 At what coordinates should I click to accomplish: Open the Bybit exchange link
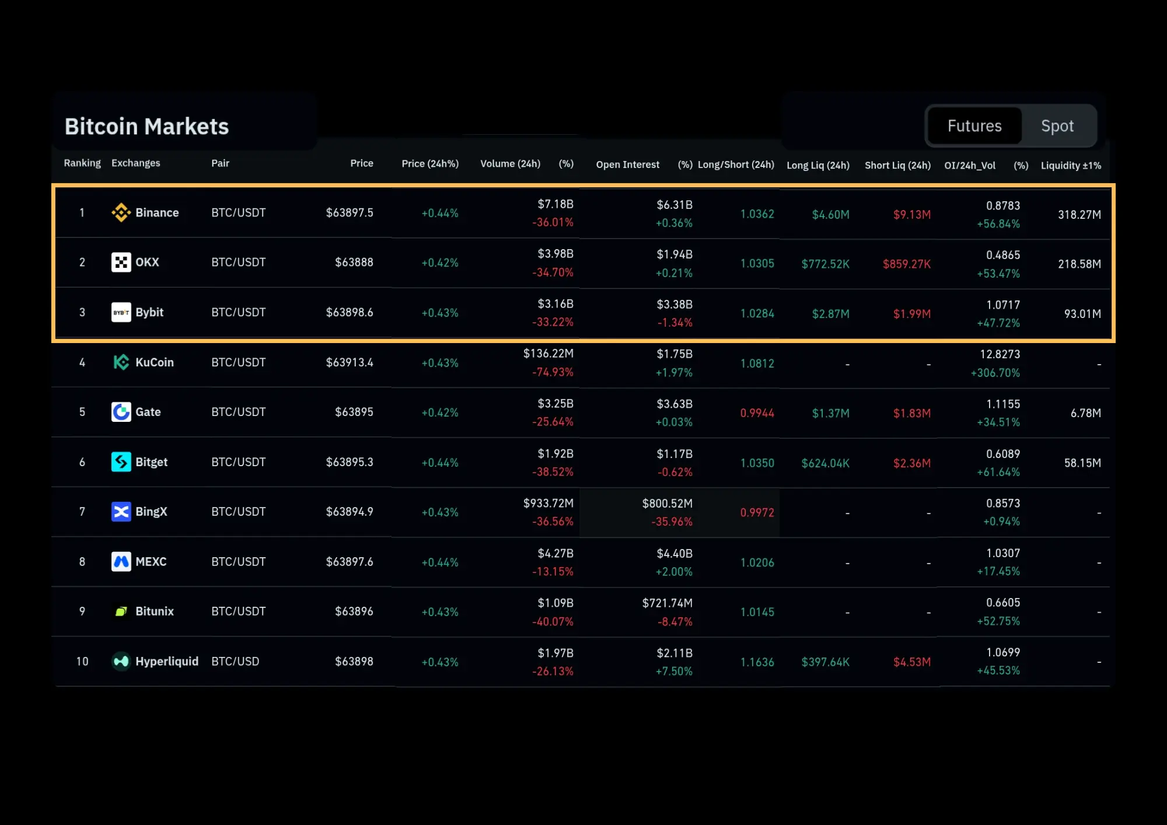(149, 312)
